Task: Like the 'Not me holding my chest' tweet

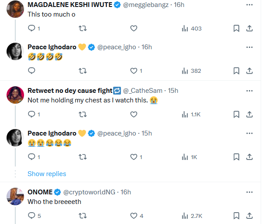Action: pyautogui.click(x=134, y=114)
